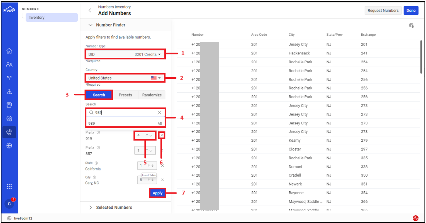Image resolution: width=426 pixels, height=223 pixels.
Task: Click the globe icon next to five9pdm12
Action: coord(9,218)
